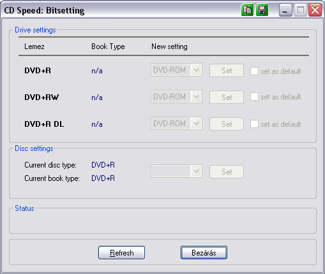This screenshot has width=325, height=274.
Task: Open the DVD+R DL book type dropdown
Action: (176, 124)
